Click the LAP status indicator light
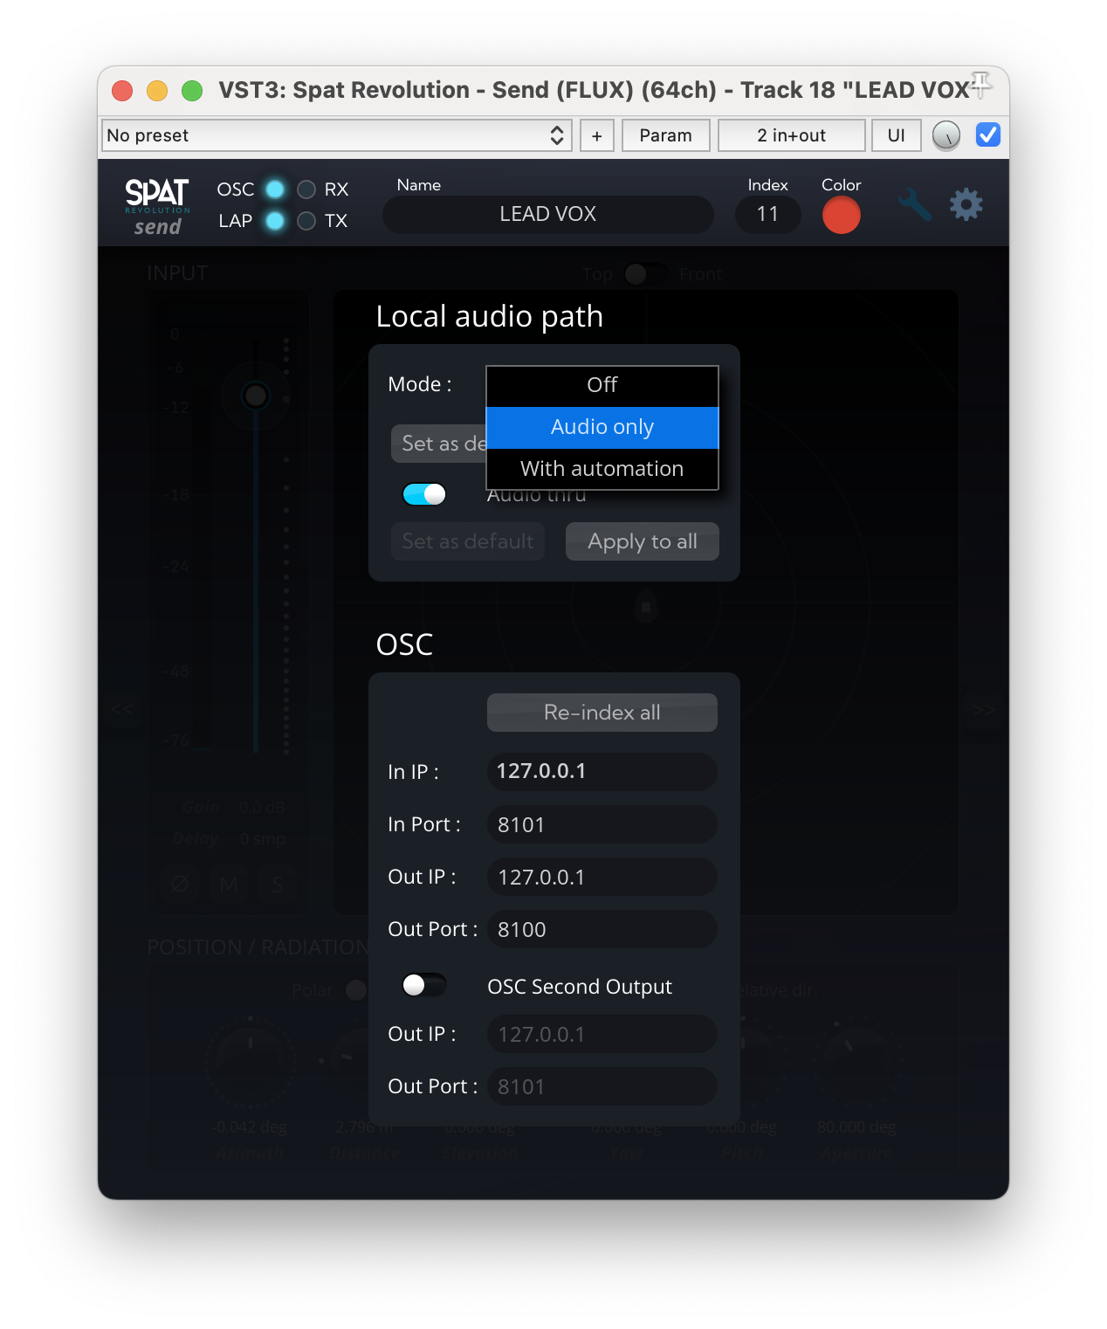Image resolution: width=1107 pixels, height=1329 pixels. click(x=275, y=221)
